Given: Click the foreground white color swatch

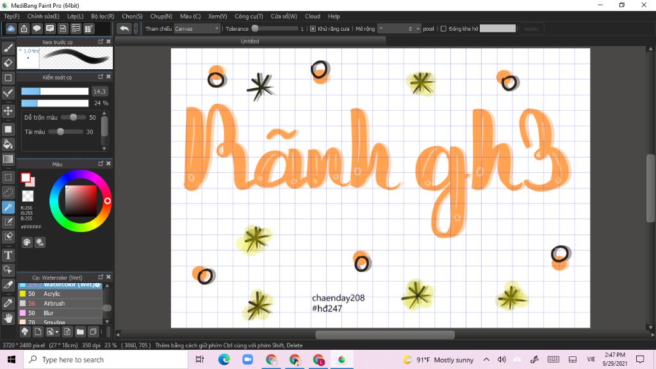Looking at the screenshot, I should pyautogui.click(x=26, y=178).
